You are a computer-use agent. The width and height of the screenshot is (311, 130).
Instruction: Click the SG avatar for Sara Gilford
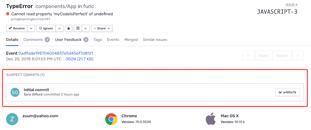15,92
